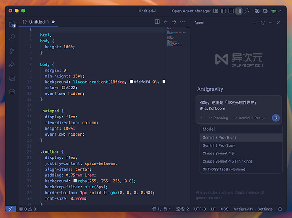The width and height of the screenshot is (292, 218).
Task: Open the Search view in activity bar
Action: point(12,37)
